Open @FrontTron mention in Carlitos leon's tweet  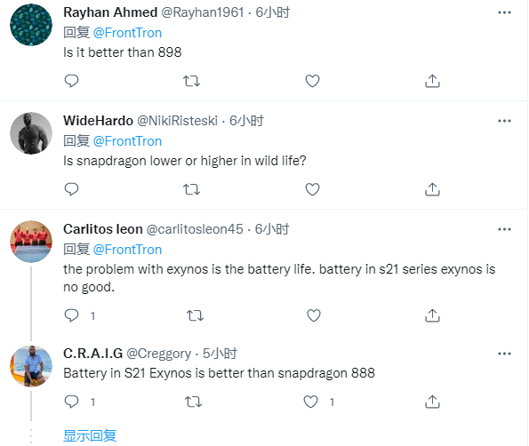click(x=127, y=250)
